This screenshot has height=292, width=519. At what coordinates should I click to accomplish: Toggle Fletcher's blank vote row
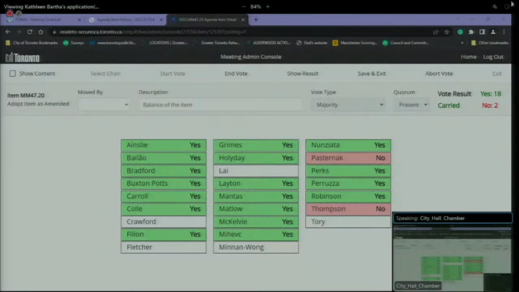click(x=163, y=247)
